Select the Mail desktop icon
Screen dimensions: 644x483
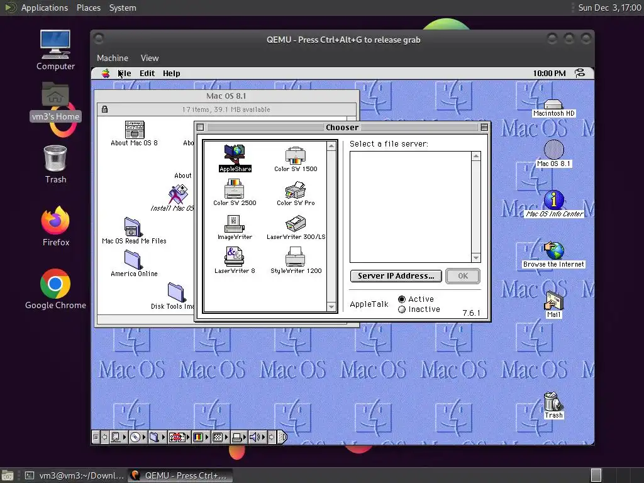coord(553,305)
